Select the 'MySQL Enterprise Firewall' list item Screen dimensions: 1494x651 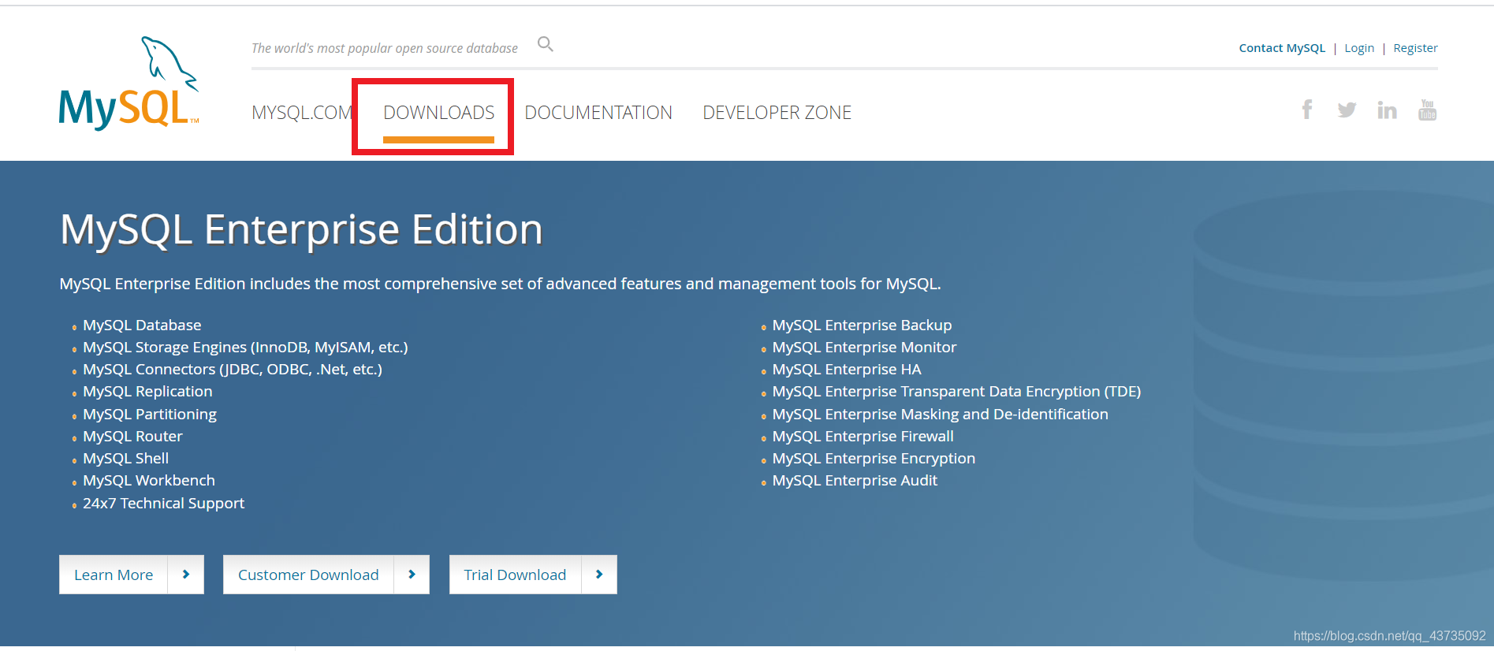pos(862,436)
